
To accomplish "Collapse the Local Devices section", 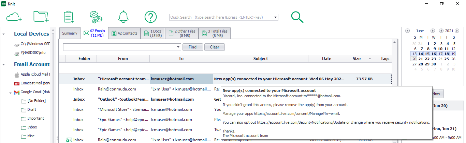I will 3,34.
